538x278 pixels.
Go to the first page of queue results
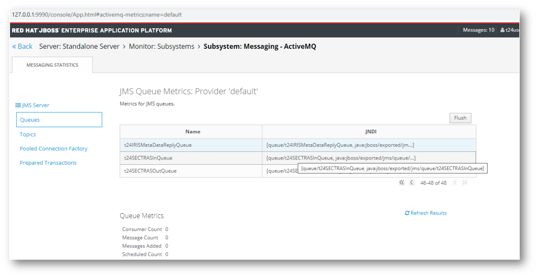[x=402, y=183]
